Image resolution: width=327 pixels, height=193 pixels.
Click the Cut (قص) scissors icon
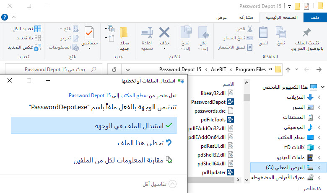[249, 29]
